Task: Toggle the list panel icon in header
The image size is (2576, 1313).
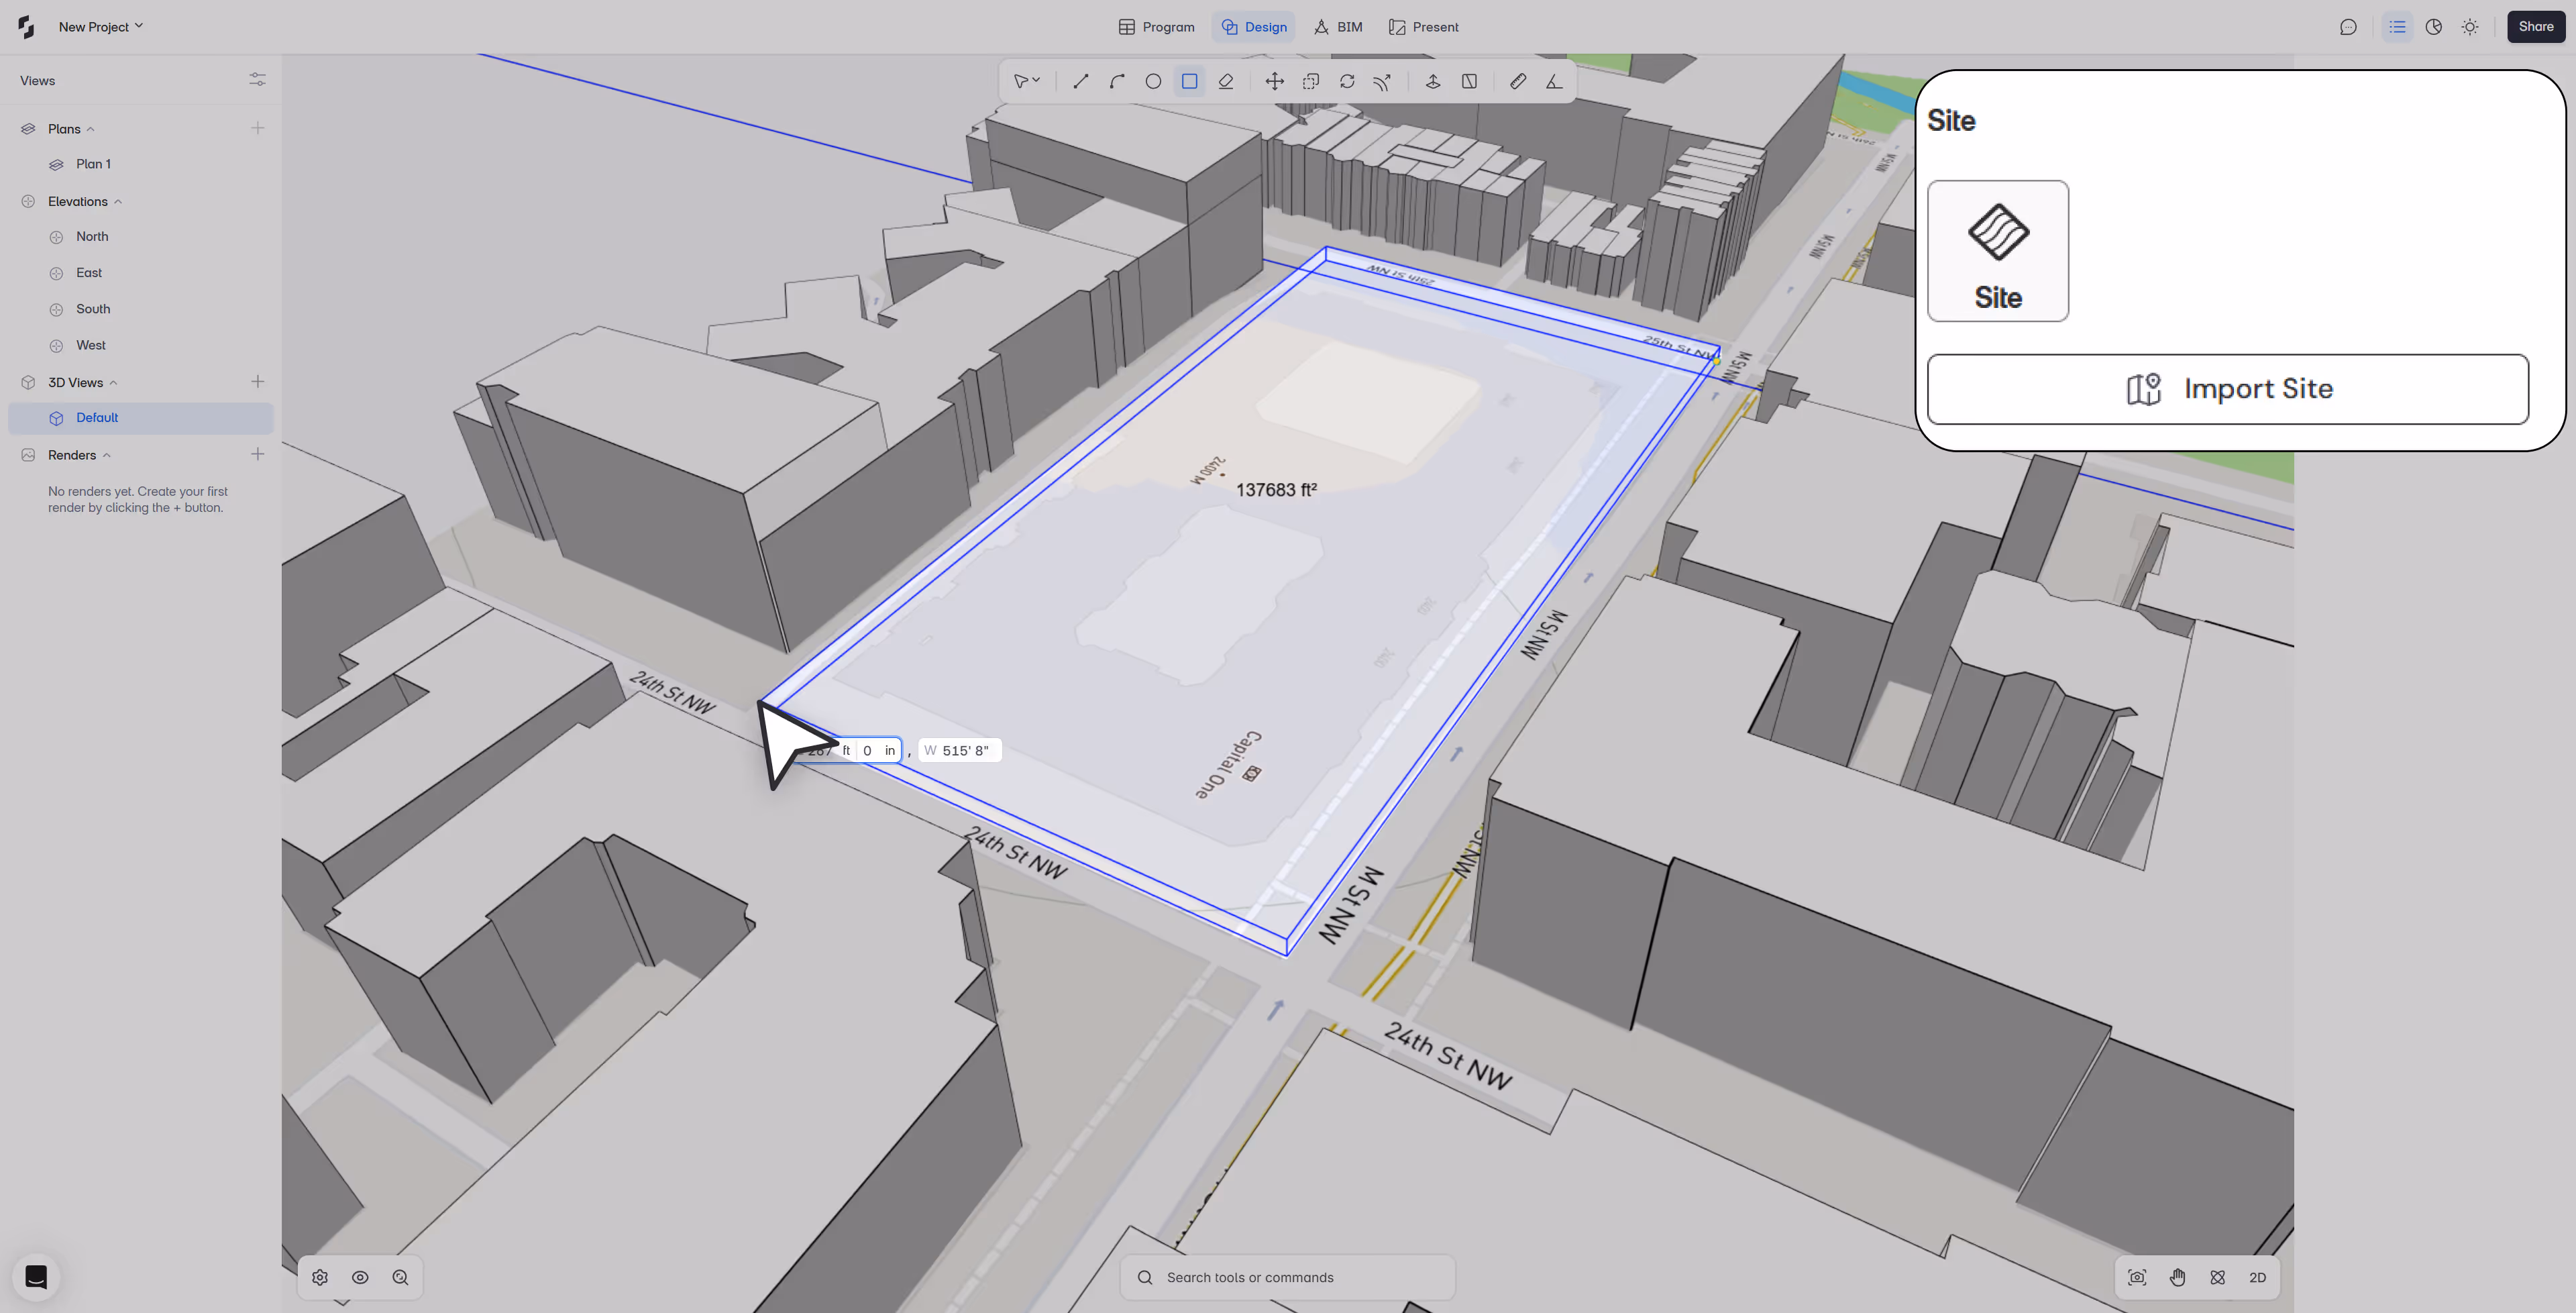Action: click(x=2397, y=27)
